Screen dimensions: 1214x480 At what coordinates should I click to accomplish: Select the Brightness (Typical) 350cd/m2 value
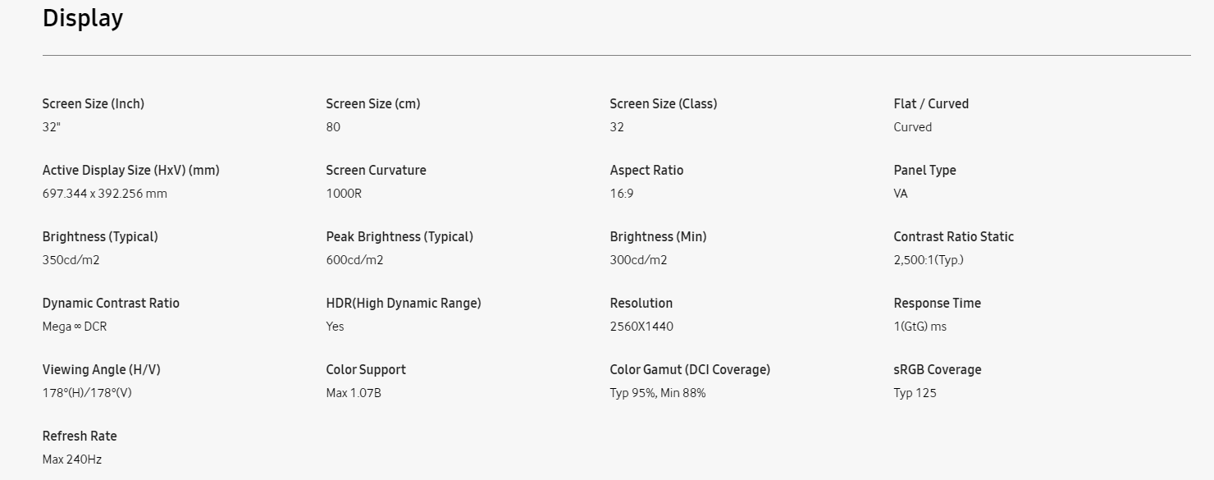pos(71,260)
